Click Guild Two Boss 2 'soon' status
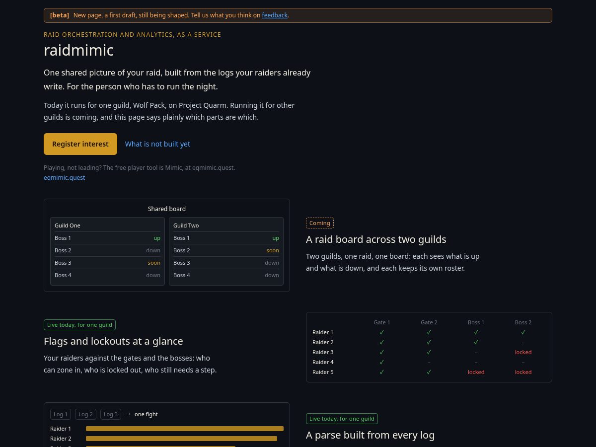 (273, 250)
